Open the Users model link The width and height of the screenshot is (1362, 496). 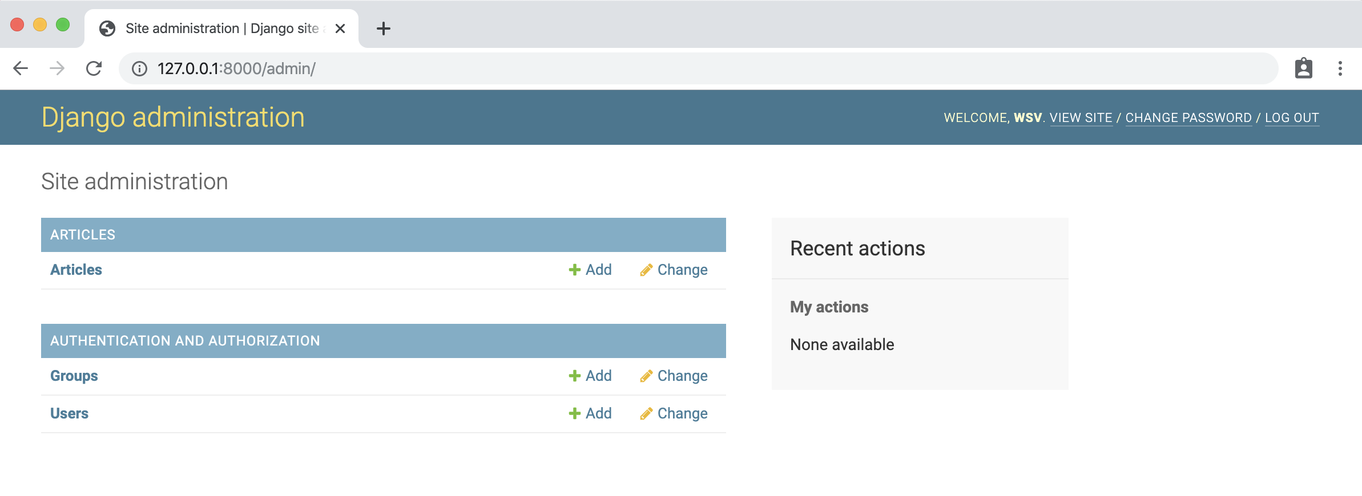69,413
